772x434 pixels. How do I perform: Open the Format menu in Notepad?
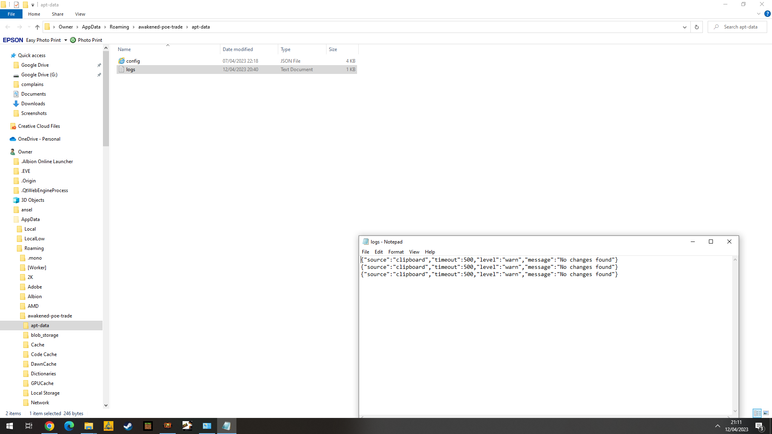[x=396, y=252]
